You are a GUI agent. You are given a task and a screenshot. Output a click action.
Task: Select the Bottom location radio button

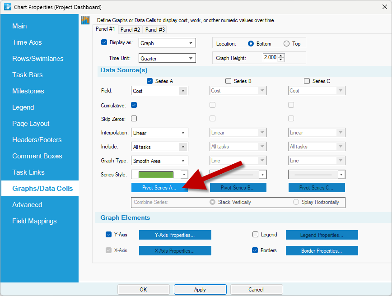tap(251, 43)
